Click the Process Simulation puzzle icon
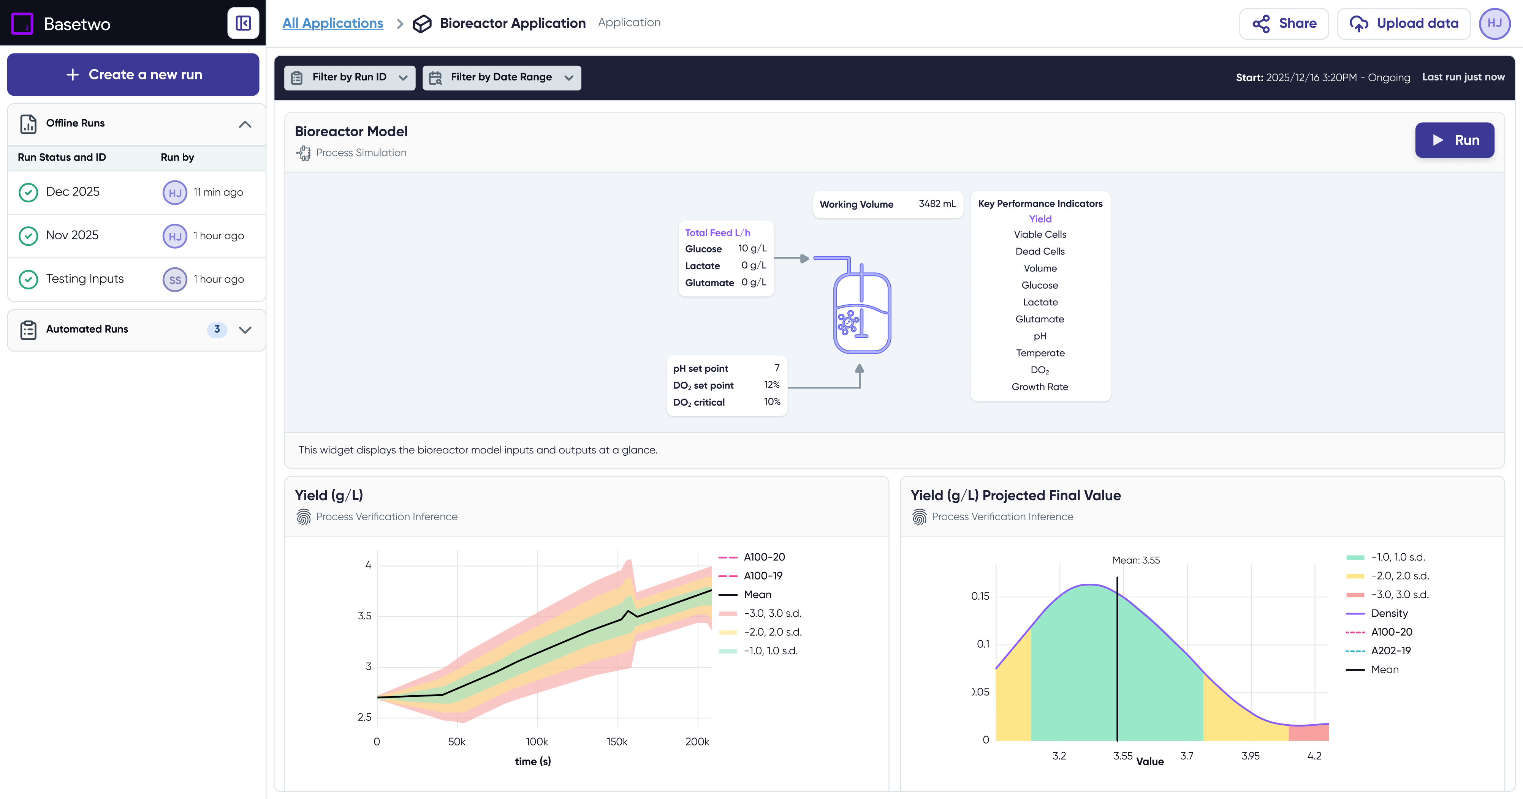 coord(304,153)
